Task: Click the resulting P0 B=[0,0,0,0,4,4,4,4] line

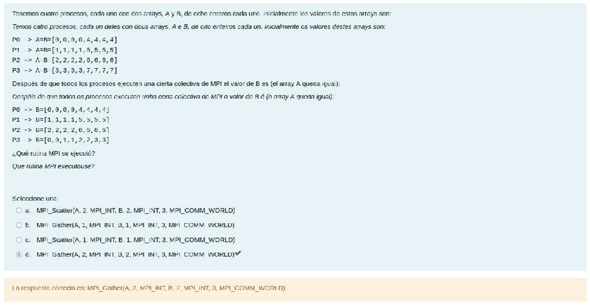Action: pos(61,110)
